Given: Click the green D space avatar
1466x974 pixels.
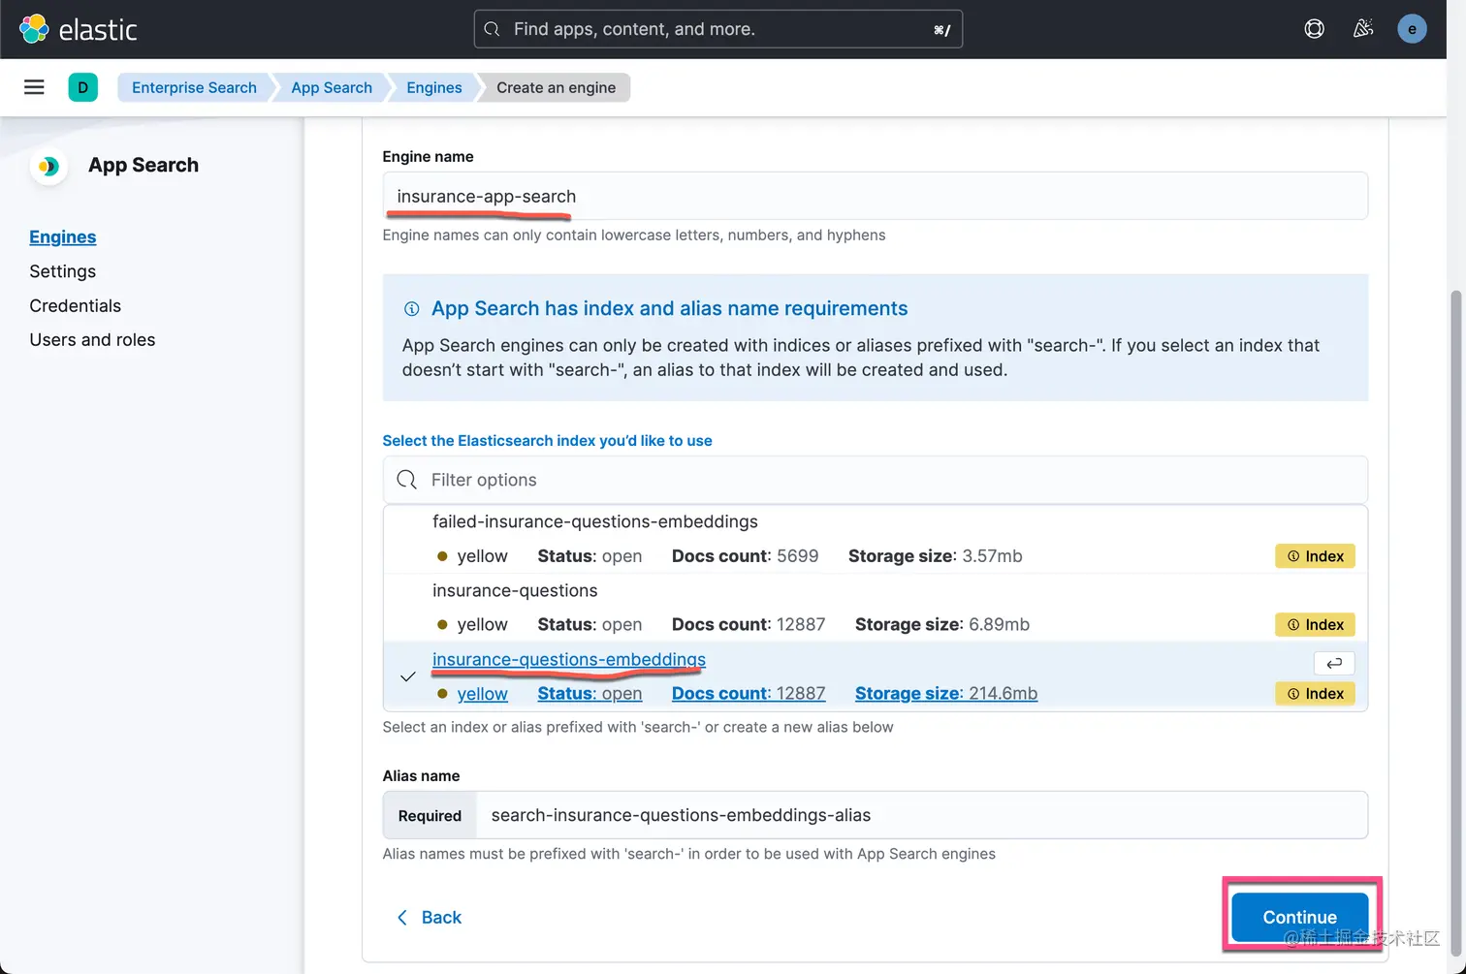Looking at the screenshot, I should (x=83, y=87).
